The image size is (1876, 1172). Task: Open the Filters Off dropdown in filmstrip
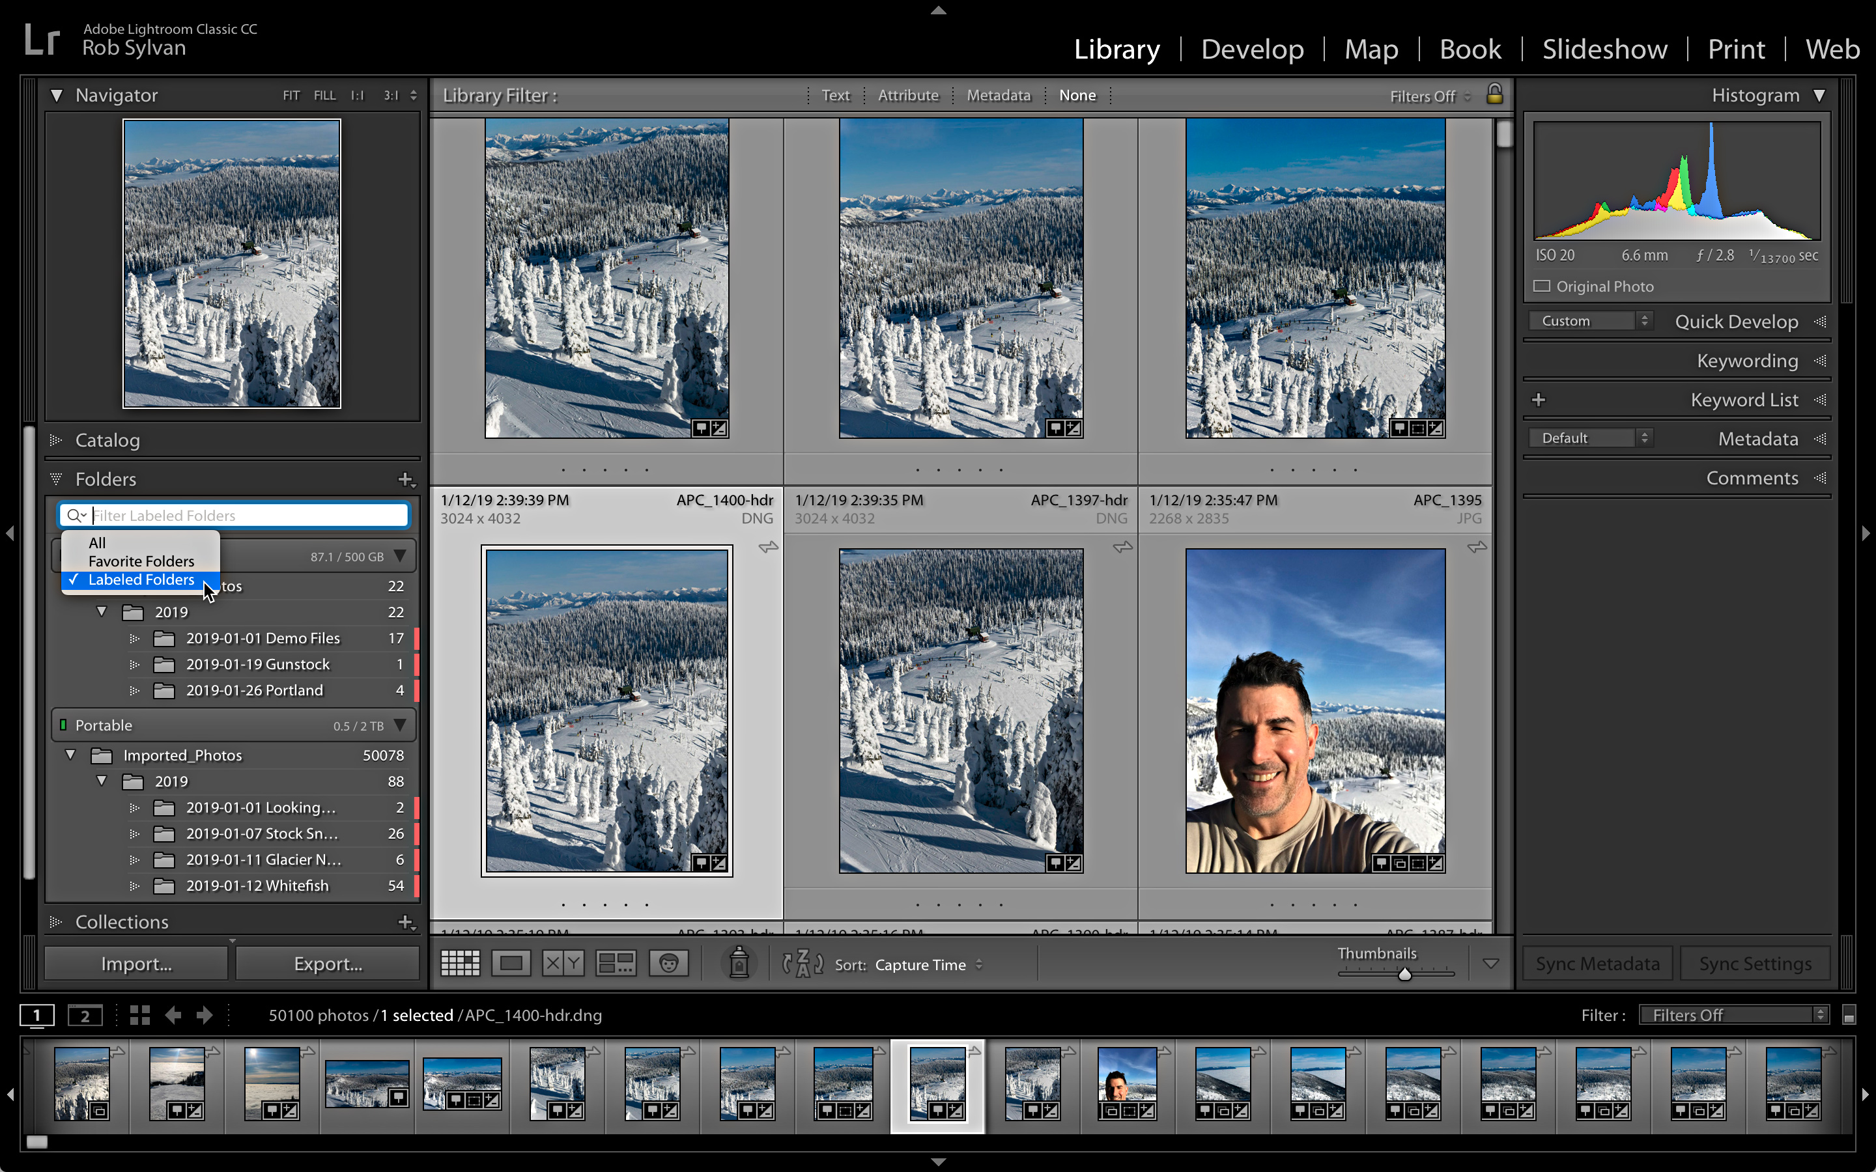pyautogui.click(x=1733, y=1016)
